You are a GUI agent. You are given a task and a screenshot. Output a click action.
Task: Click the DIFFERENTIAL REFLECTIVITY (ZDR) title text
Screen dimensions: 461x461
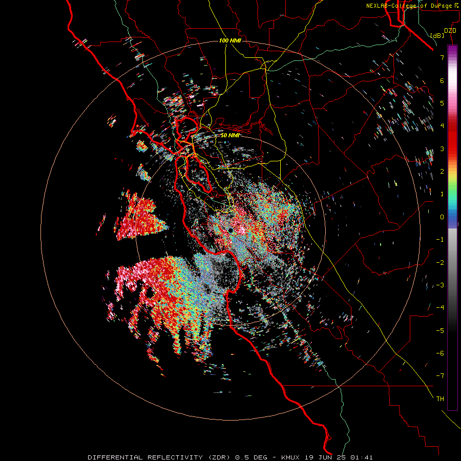(160, 457)
